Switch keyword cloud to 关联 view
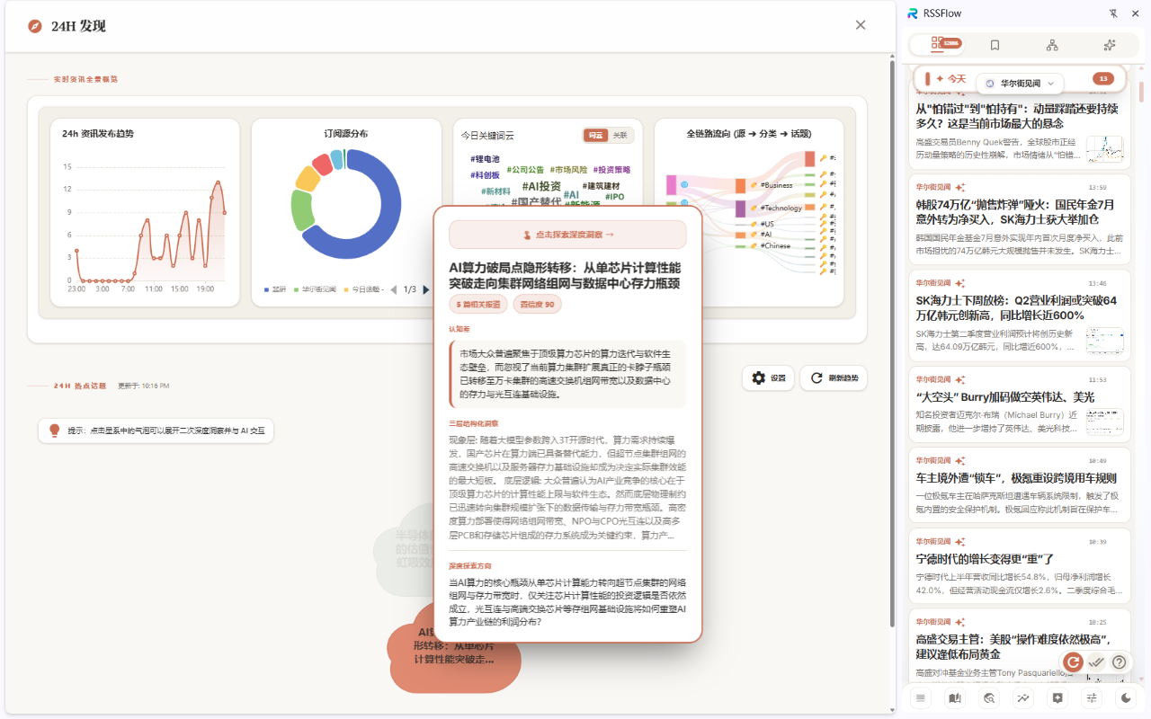 620,135
